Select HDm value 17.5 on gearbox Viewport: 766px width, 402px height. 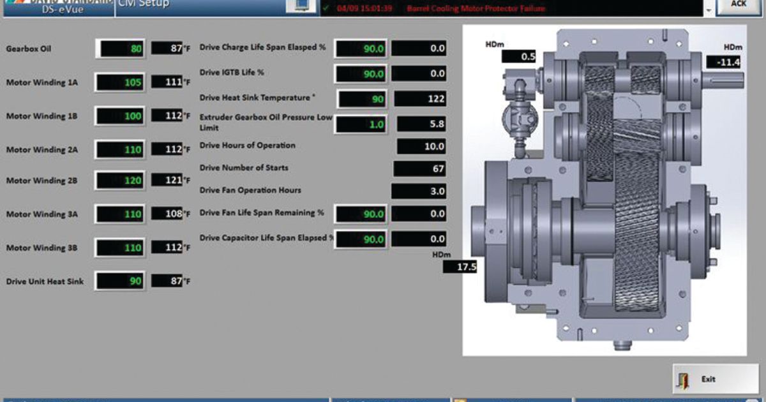[460, 267]
